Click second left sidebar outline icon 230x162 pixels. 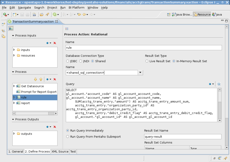click(x=3, y=31)
